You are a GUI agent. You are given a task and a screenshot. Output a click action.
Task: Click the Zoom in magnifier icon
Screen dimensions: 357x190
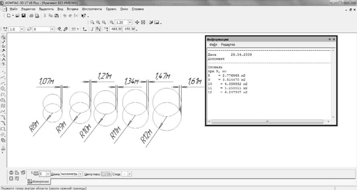[98, 22]
